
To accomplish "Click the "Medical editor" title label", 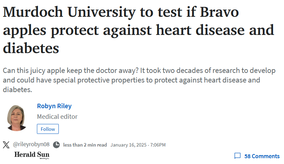I will [57, 116].
